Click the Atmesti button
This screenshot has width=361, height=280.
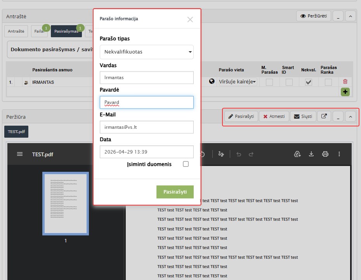coord(274,117)
